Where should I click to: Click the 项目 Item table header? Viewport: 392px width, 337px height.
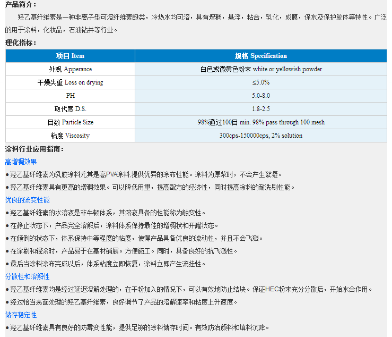[x=70, y=56]
